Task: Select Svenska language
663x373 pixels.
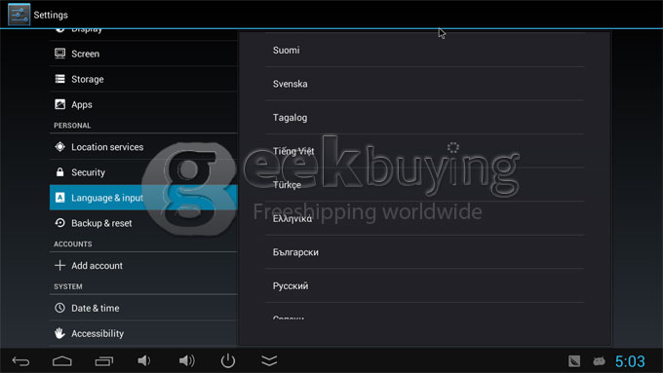Action: pos(425,84)
